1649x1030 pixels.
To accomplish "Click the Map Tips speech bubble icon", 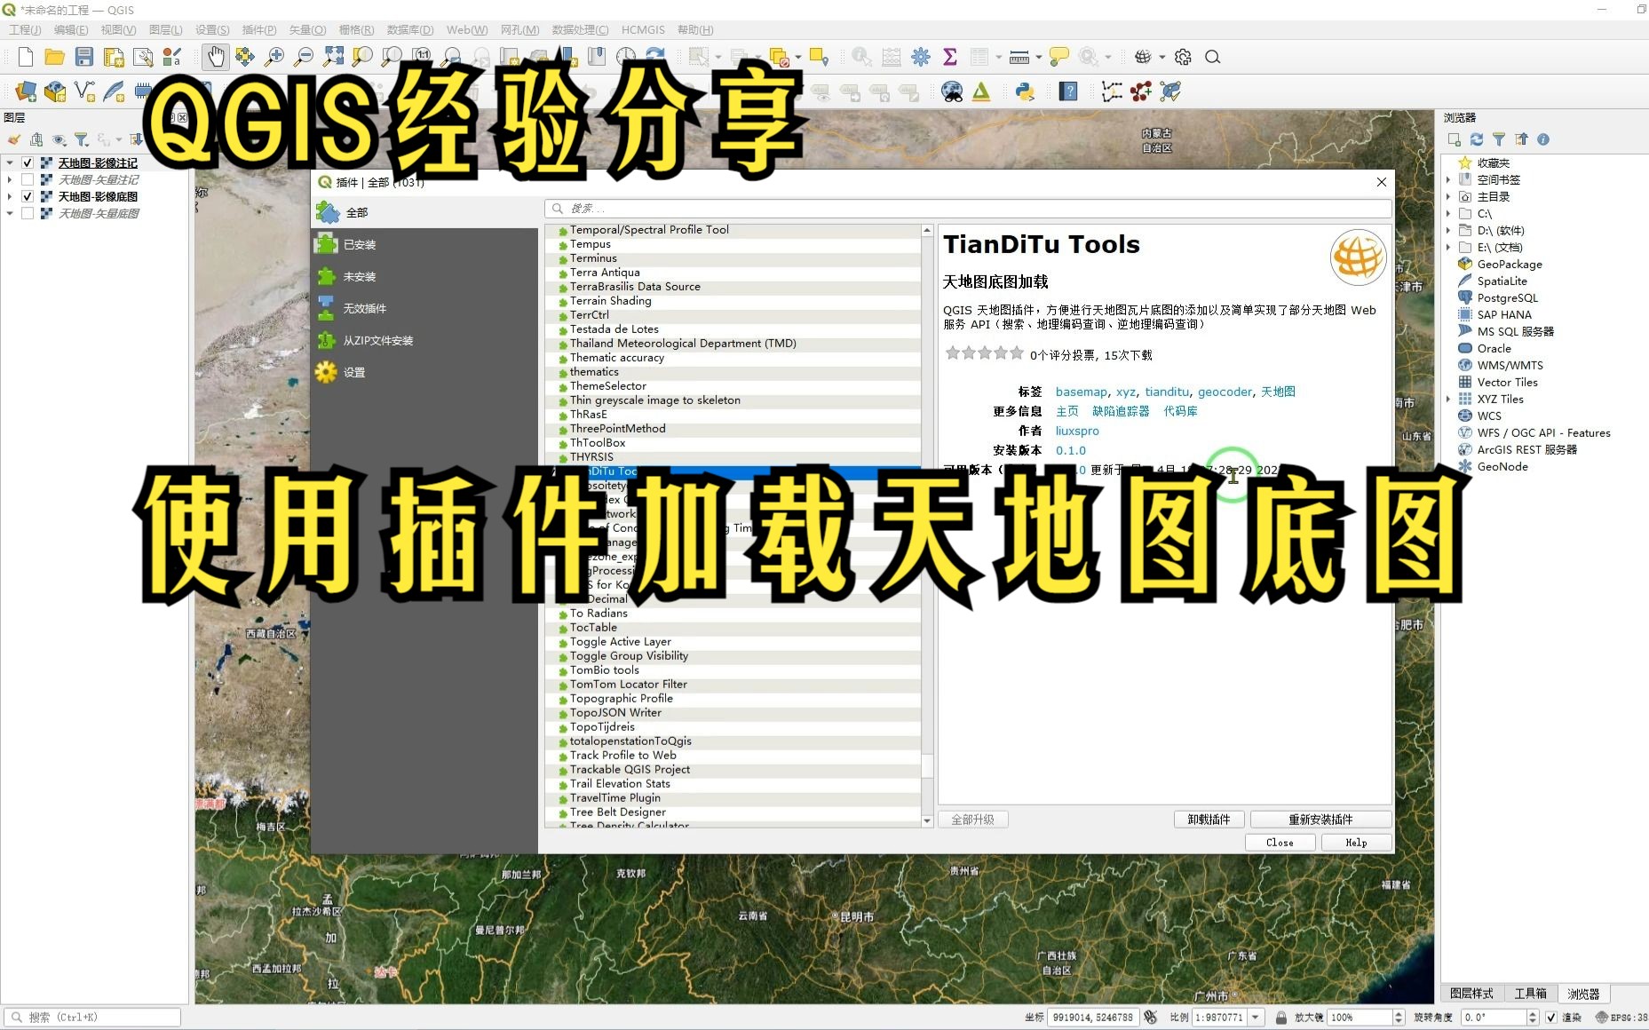I will click(x=1058, y=57).
